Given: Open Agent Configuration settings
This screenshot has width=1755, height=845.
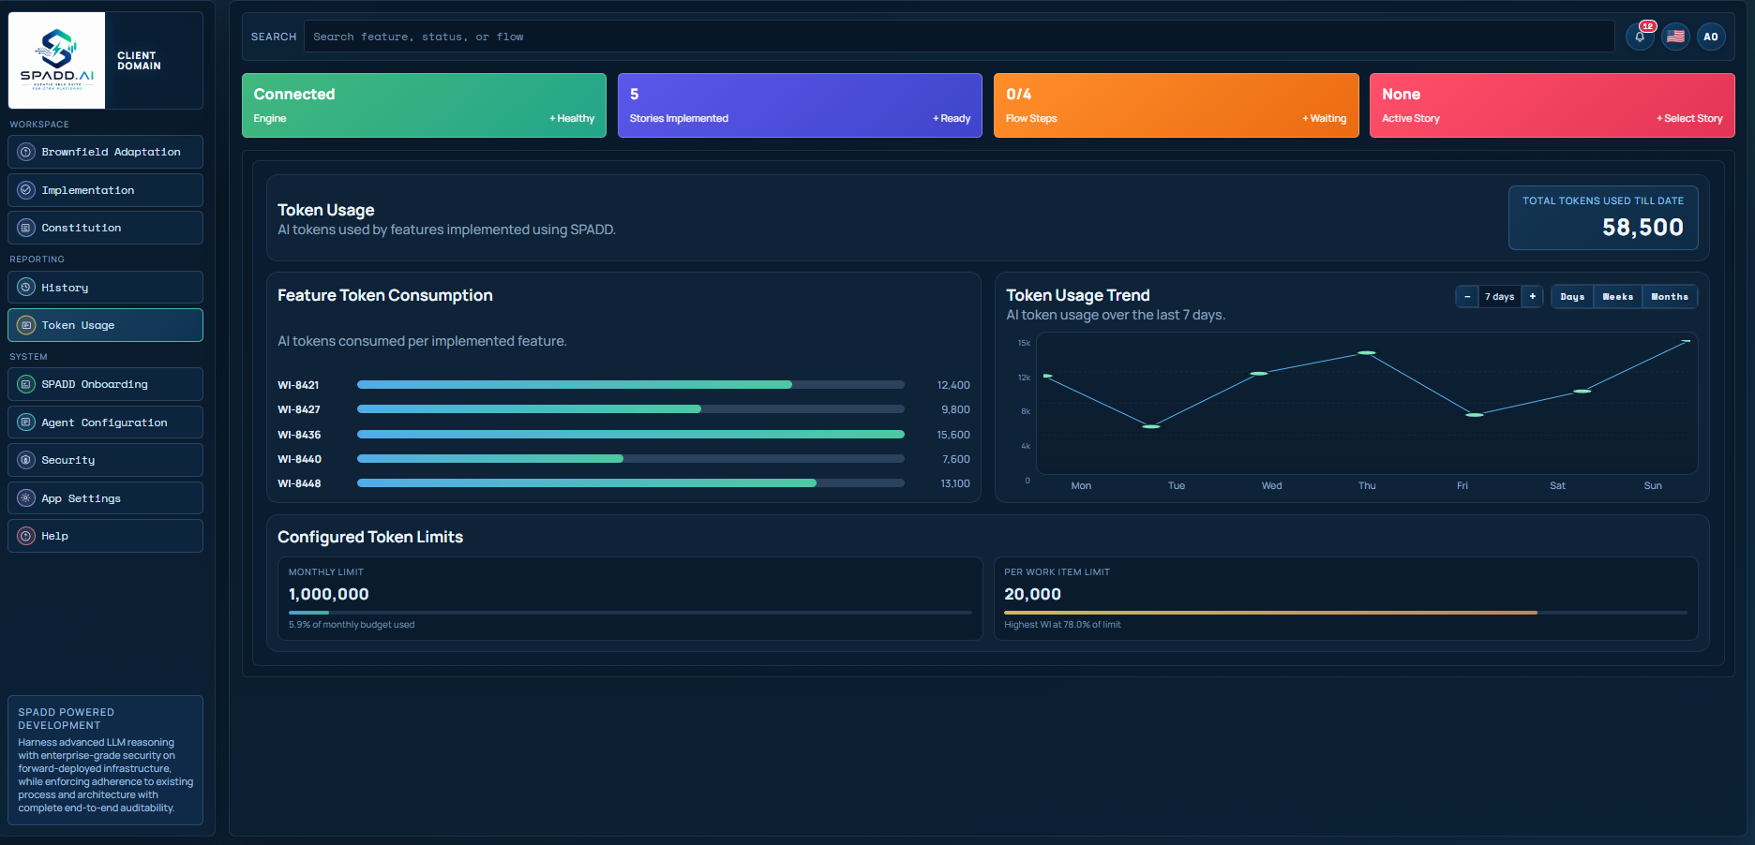Looking at the screenshot, I should click(x=105, y=422).
